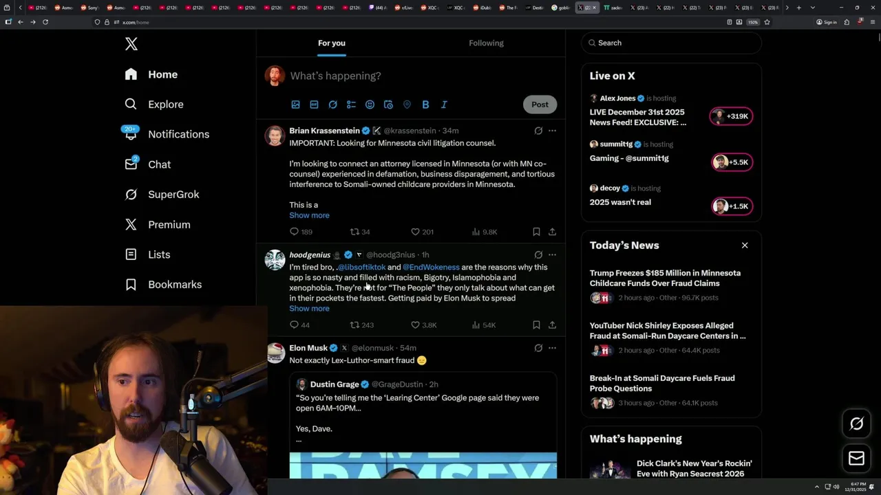This screenshot has height=495, width=881.
Task: Open more options on Krassenstein post
Action: pyautogui.click(x=552, y=131)
